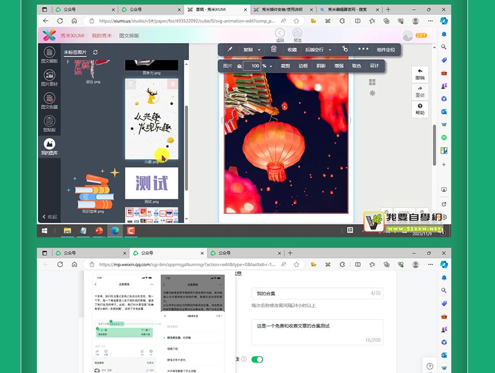
Task: Refresh the WeChat mp.weixin.qq.com page
Action: coord(60,264)
